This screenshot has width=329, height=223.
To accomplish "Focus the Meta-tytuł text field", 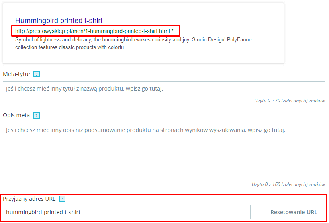I will coord(164,89).
